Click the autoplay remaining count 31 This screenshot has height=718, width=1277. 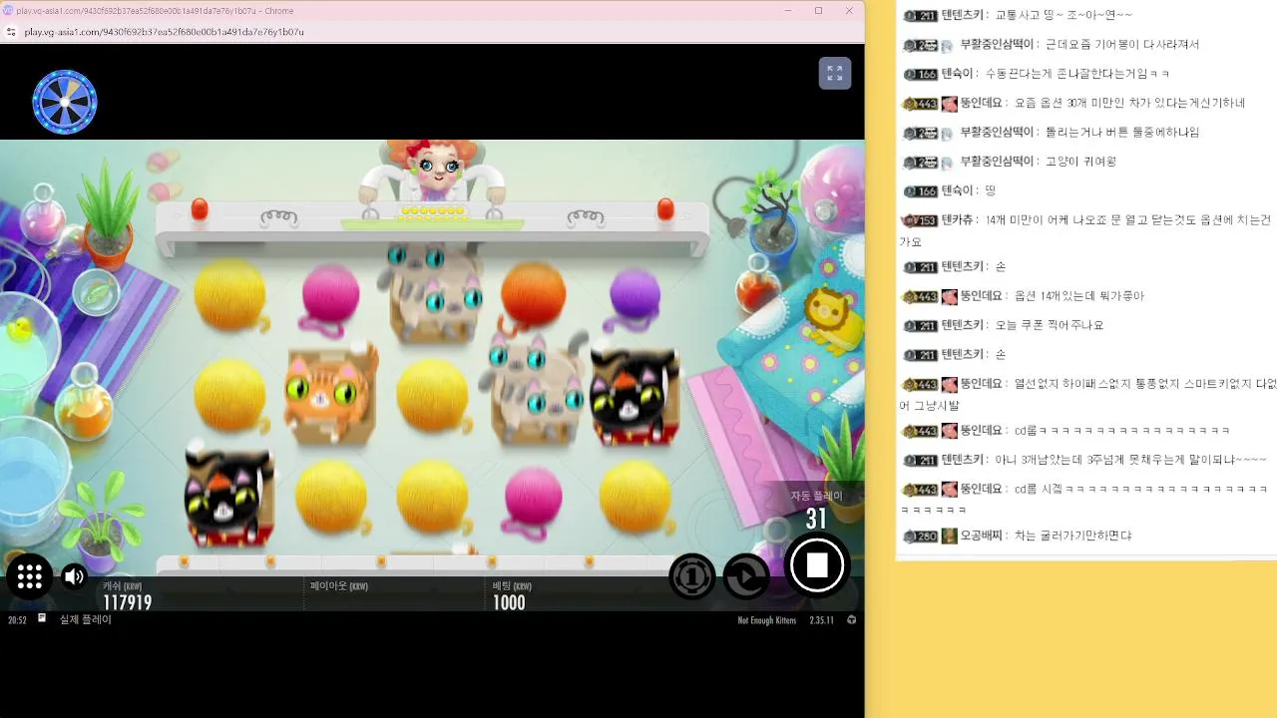(x=816, y=519)
